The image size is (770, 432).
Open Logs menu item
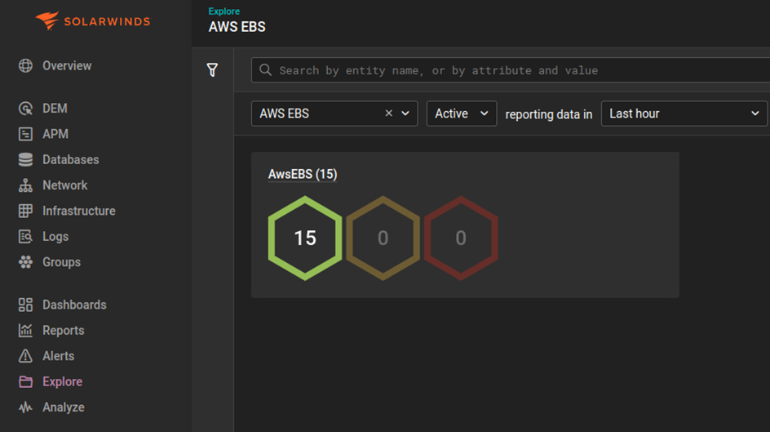(x=55, y=236)
